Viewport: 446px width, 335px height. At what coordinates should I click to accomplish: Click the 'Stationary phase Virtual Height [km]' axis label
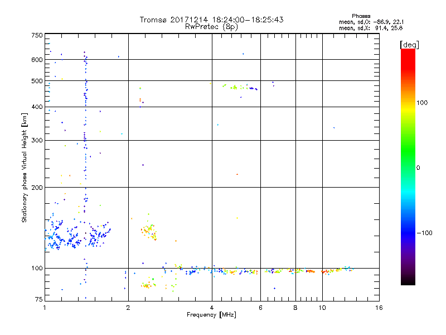[x=25, y=167]
